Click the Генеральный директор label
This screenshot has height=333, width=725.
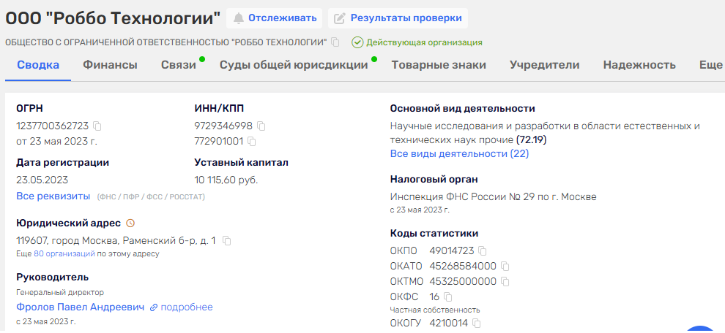pos(60,292)
